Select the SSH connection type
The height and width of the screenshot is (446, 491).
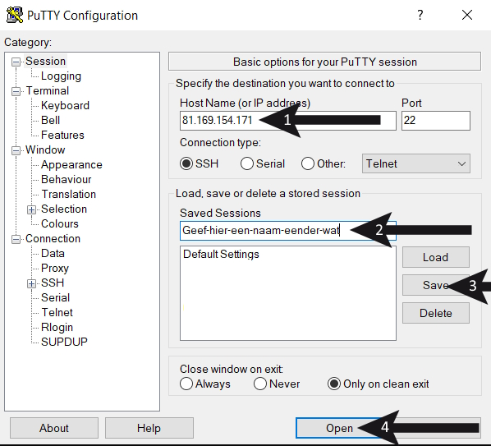[x=186, y=163]
